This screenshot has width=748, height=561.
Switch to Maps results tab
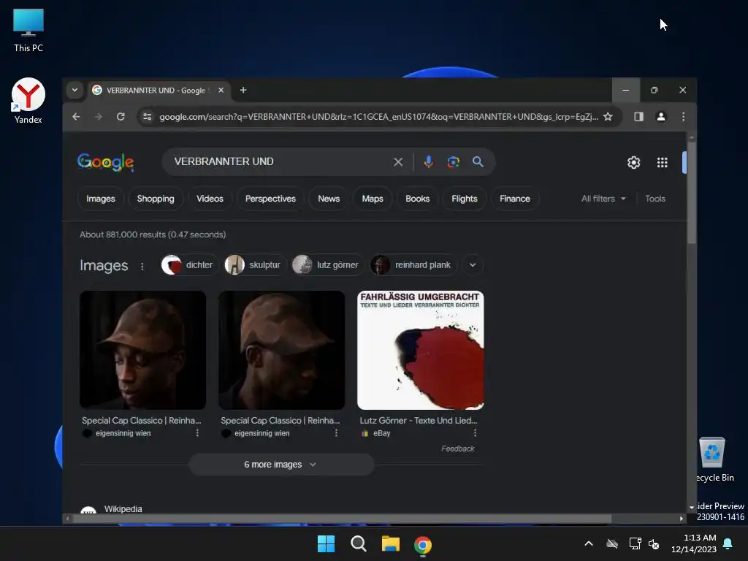click(x=373, y=199)
